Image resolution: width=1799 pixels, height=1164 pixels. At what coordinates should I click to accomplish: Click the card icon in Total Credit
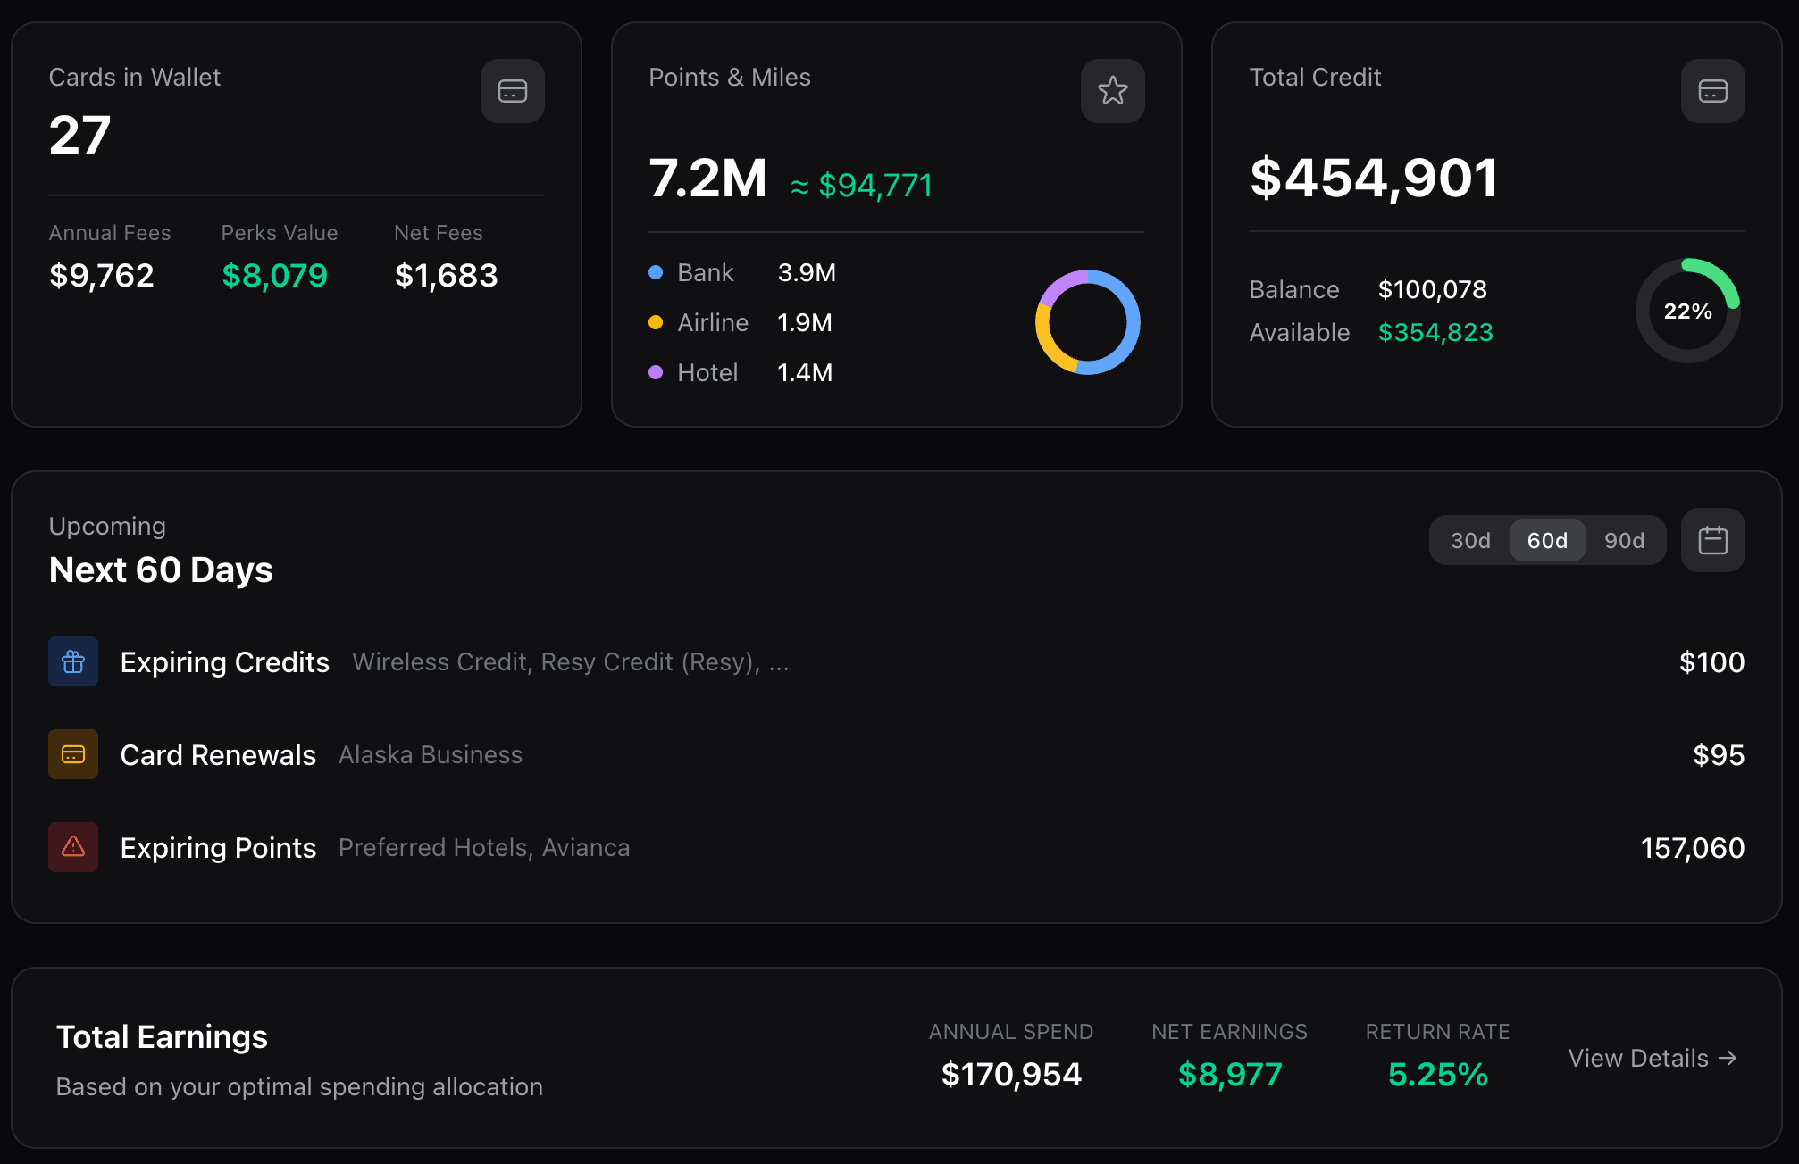(1712, 91)
